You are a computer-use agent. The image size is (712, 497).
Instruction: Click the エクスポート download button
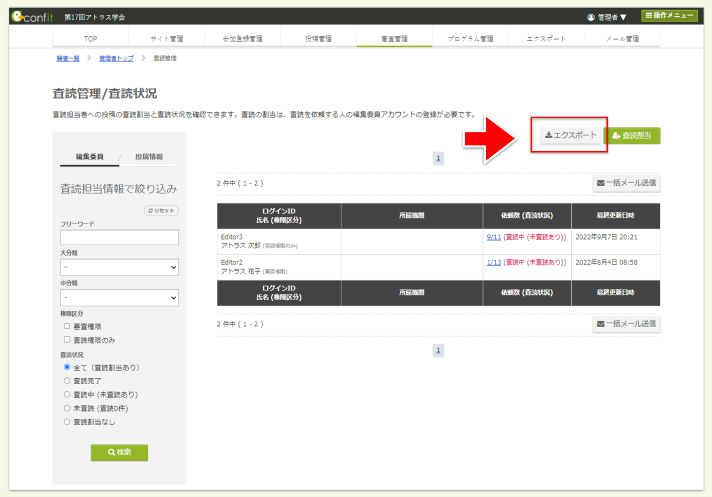571,136
